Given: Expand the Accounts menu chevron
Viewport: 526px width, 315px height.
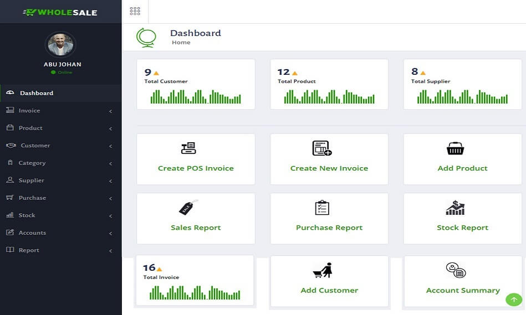Looking at the screenshot, I should [x=111, y=233].
